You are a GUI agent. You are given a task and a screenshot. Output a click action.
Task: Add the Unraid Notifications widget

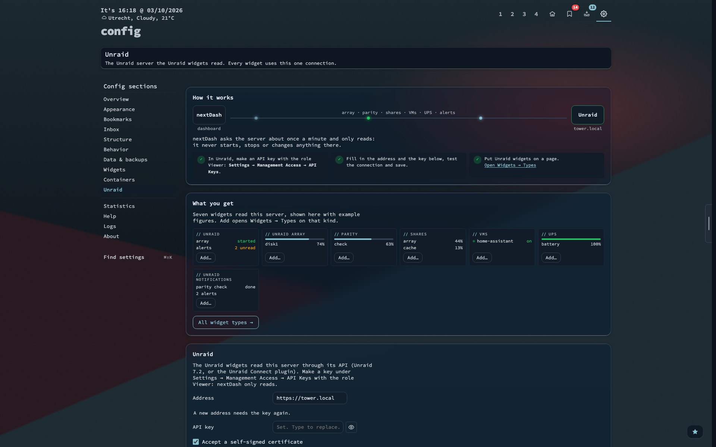[205, 303]
